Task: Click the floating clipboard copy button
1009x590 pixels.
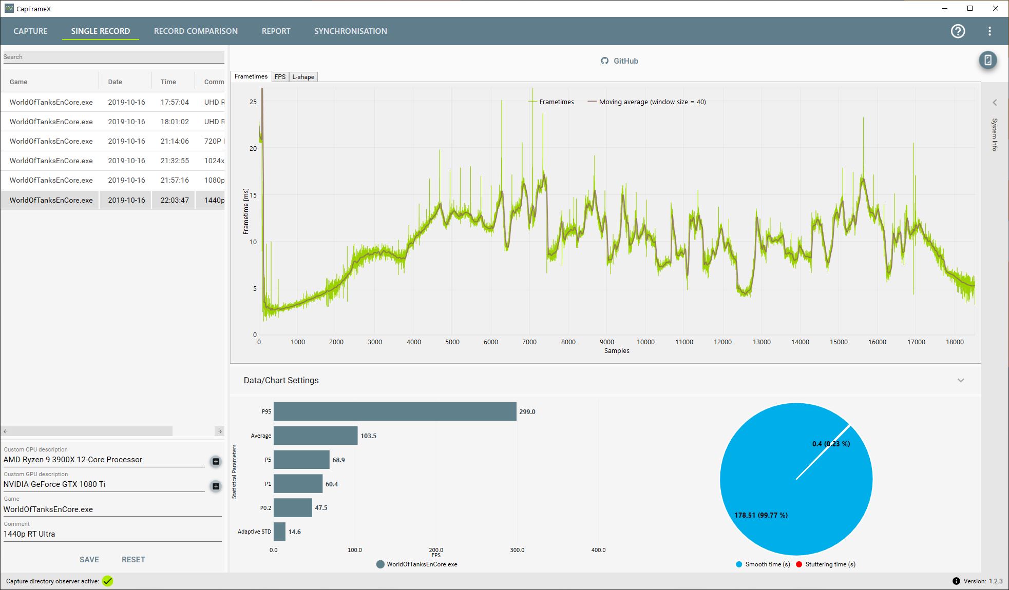Action: point(987,61)
